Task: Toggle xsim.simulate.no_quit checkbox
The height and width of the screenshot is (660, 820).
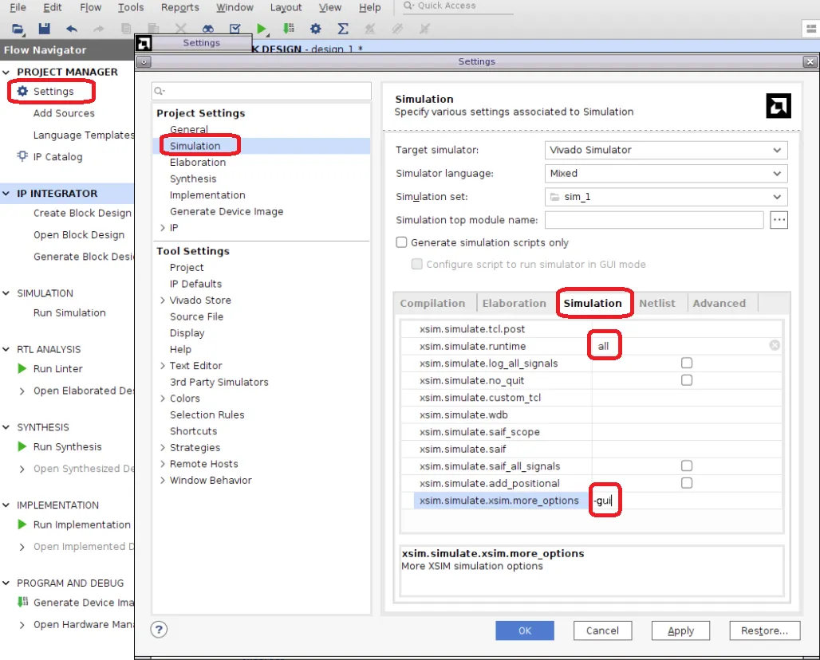Action: (687, 380)
